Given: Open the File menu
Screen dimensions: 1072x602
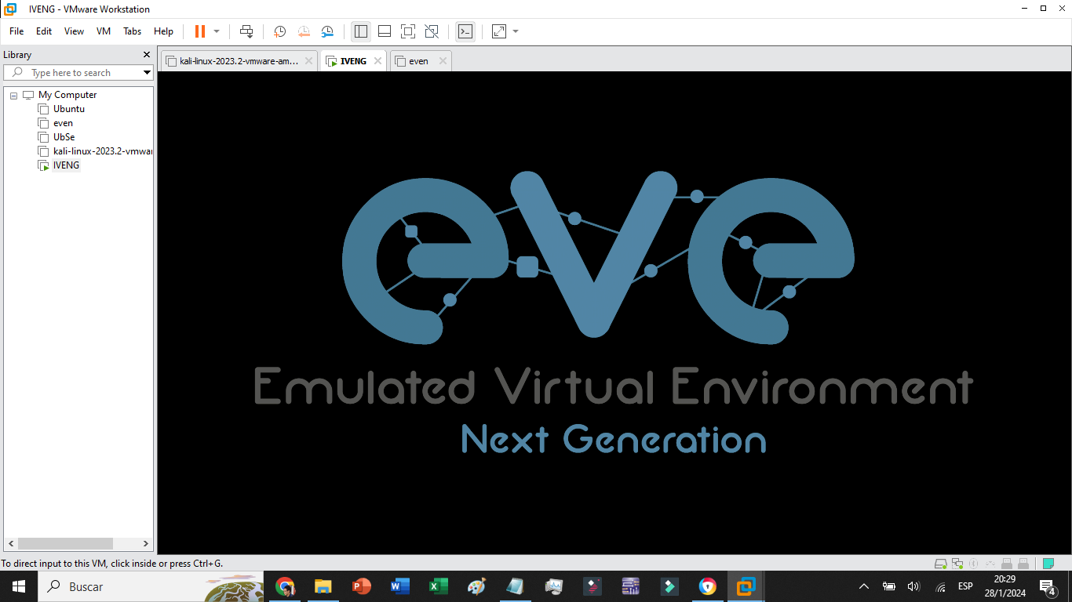Looking at the screenshot, I should (16, 31).
